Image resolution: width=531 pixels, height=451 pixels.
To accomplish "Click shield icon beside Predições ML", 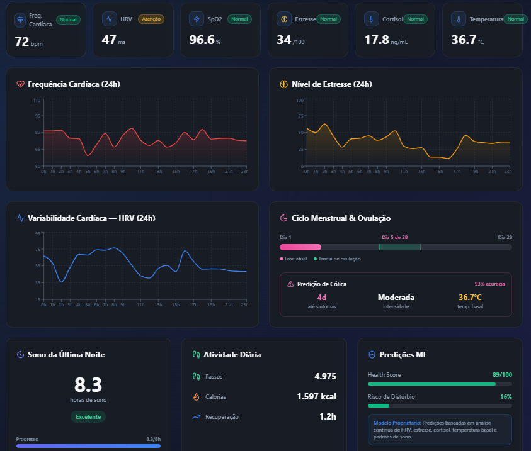I will pos(372,354).
